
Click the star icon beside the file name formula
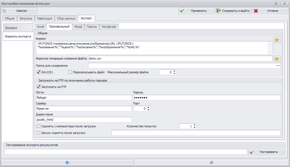(277, 59)
